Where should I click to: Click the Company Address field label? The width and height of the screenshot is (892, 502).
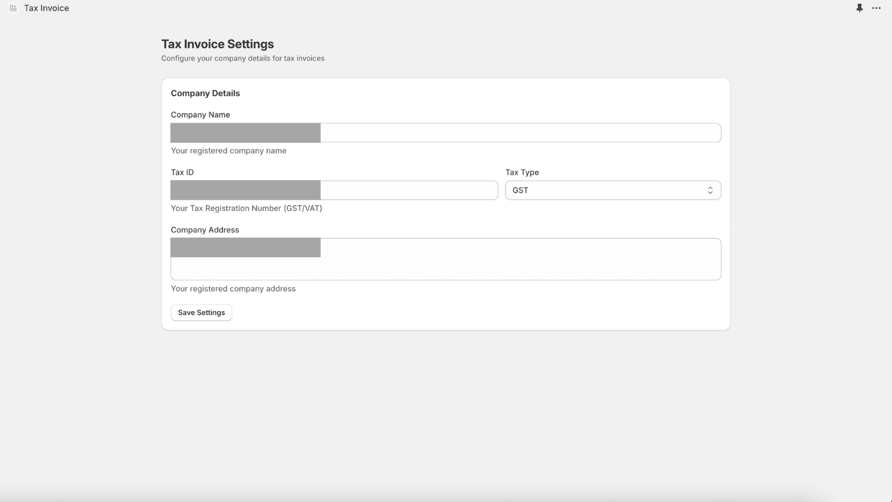point(205,230)
